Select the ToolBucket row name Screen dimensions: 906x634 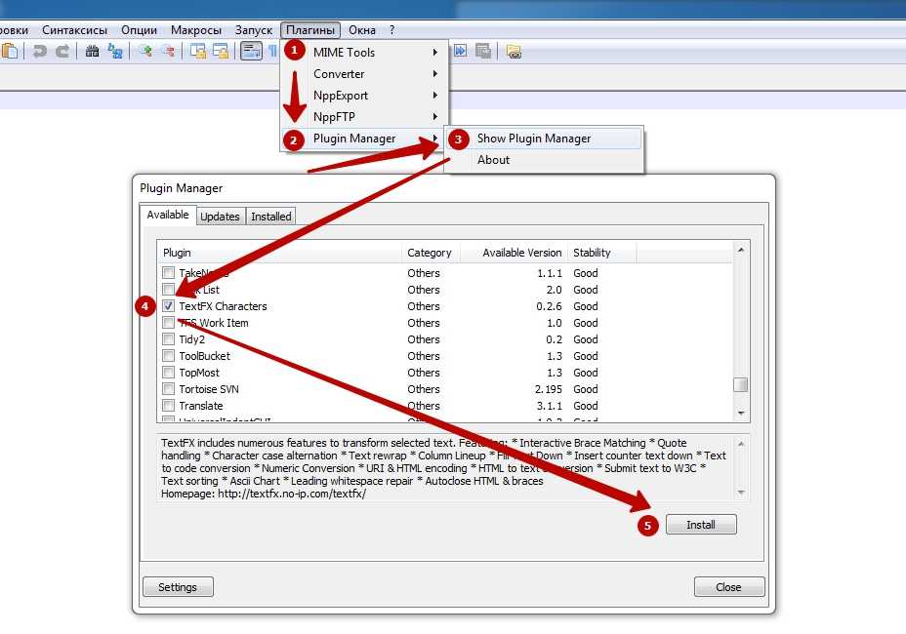(205, 356)
